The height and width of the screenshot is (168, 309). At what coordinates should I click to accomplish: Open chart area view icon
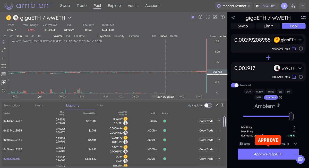pos(193,17)
